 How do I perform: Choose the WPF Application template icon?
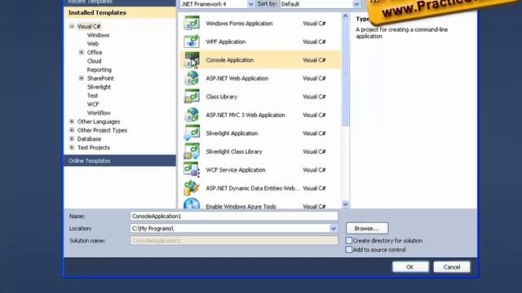(x=192, y=42)
